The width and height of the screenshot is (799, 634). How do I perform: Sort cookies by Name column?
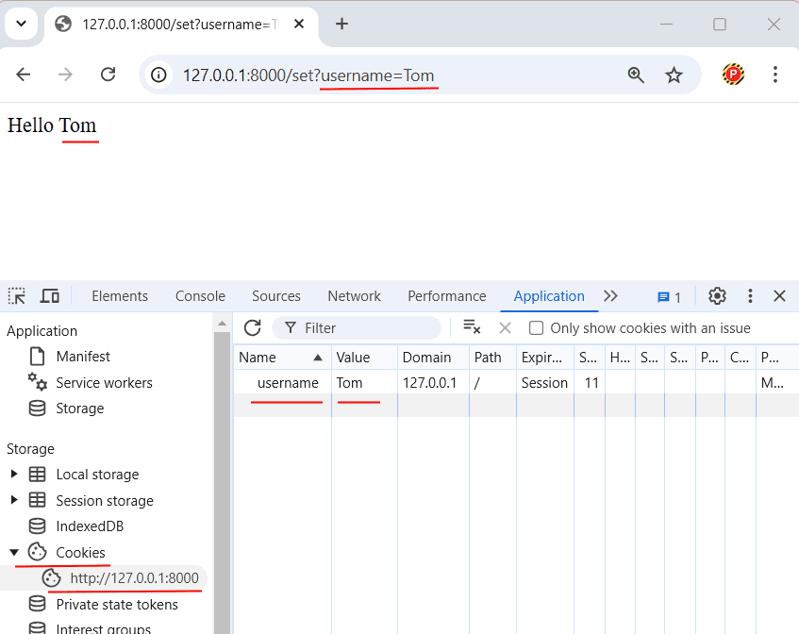click(282, 358)
